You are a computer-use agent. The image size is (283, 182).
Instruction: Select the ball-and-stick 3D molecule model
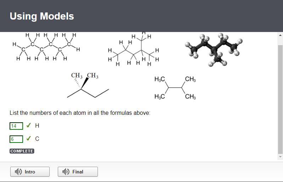pyautogui.click(x=214, y=49)
